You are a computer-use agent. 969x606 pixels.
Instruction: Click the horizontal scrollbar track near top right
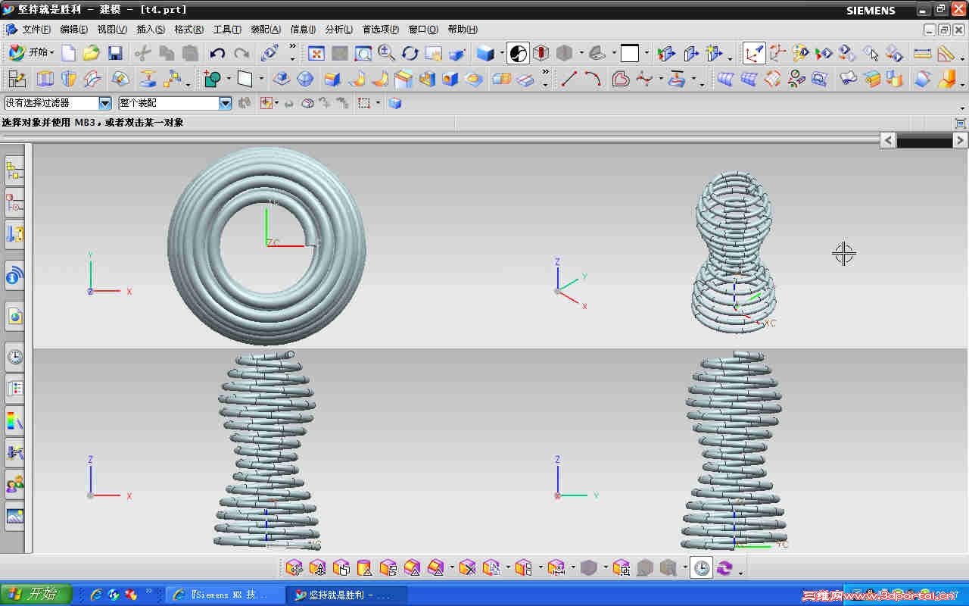click(x=924, y=140)
